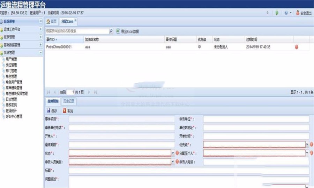Open 在线统计 in the sidebar tree

pos(11,111)
